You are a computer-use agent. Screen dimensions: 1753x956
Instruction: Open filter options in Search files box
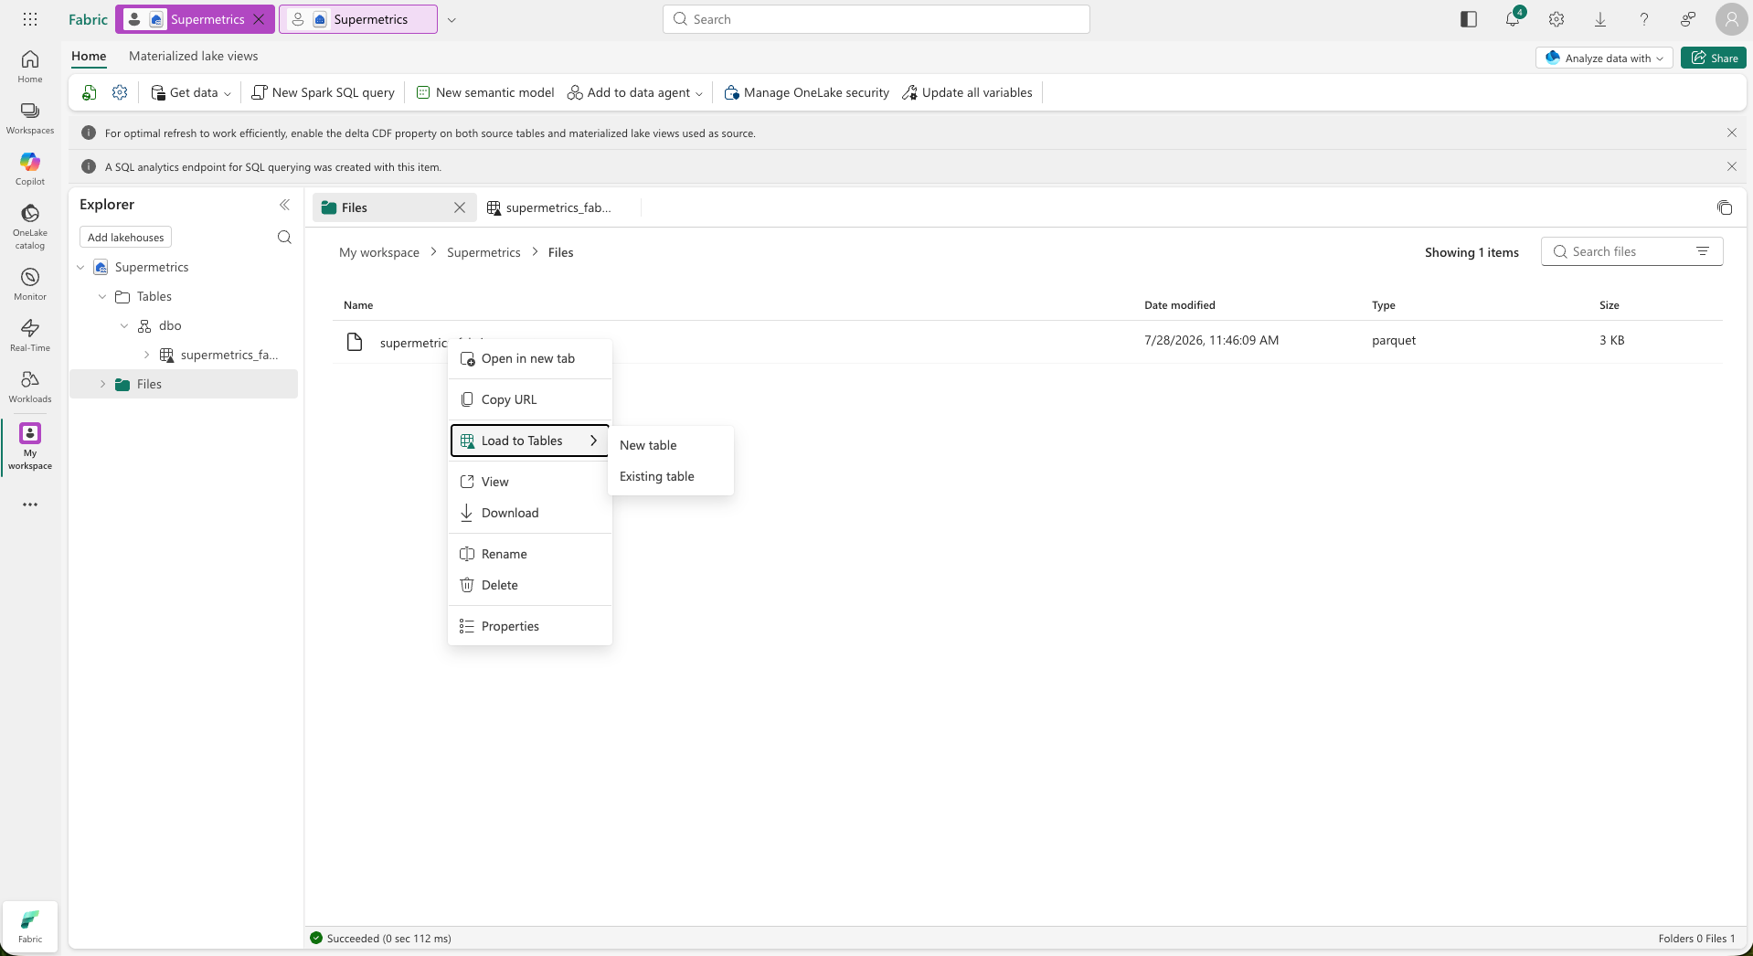[x=1703, y=251]
